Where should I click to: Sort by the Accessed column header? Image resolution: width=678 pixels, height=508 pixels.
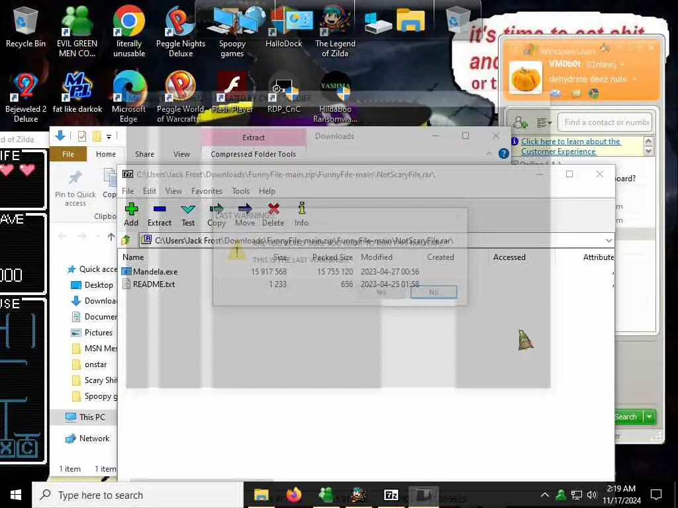[509, 257]
